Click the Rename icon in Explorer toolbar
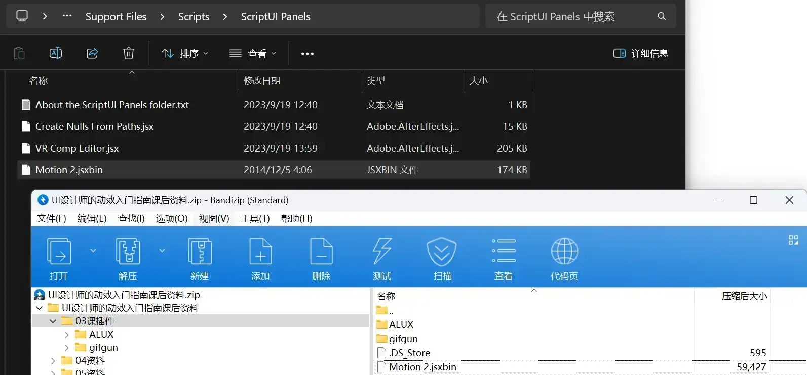 click(56, 53)
